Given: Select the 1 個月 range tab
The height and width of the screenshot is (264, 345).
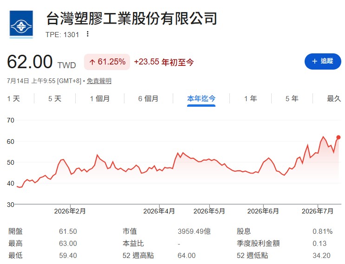Looking at the screenshot, I should click(x=100, y=98).
